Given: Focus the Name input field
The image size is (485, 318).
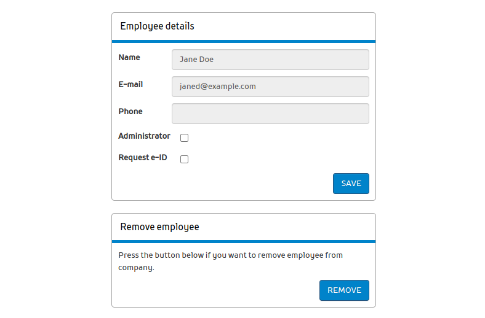Looking at the screenshot, I should point(270,60).
